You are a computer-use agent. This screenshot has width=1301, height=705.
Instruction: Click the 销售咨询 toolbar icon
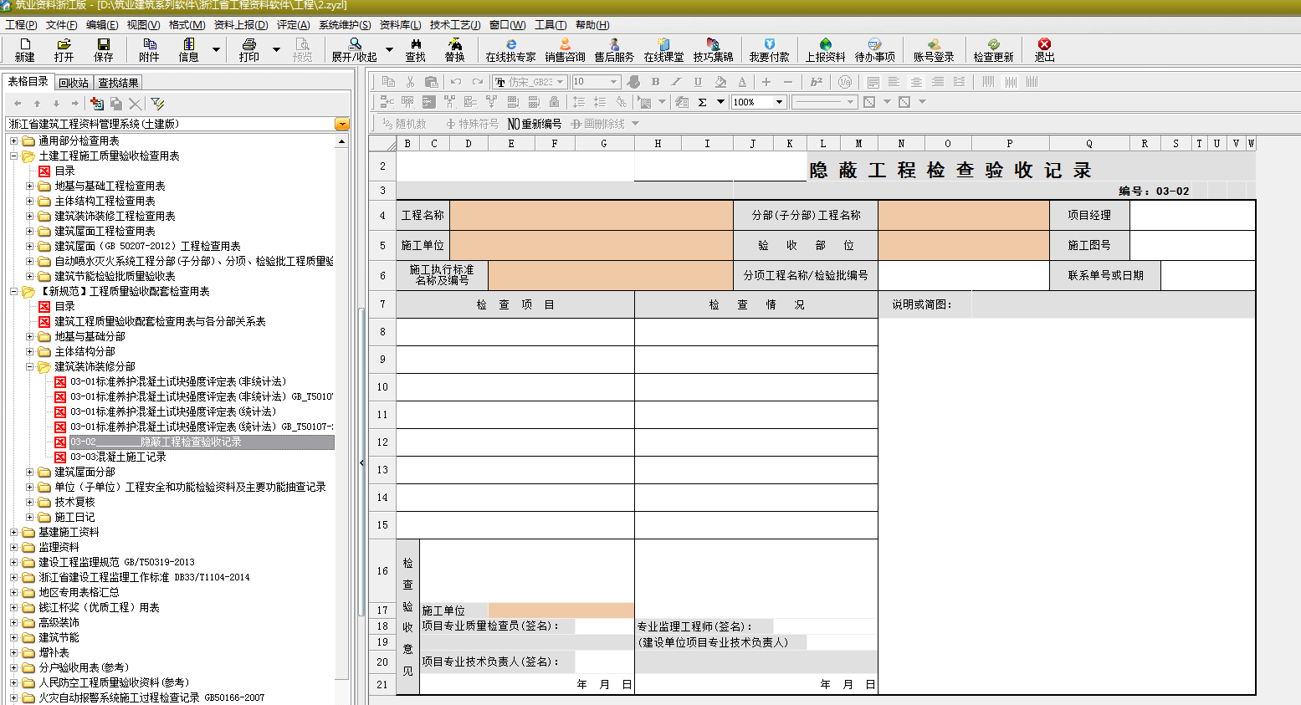(x=565, y=49)
